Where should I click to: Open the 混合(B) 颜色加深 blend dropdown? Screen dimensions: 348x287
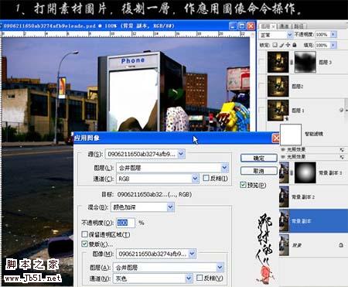170,207
